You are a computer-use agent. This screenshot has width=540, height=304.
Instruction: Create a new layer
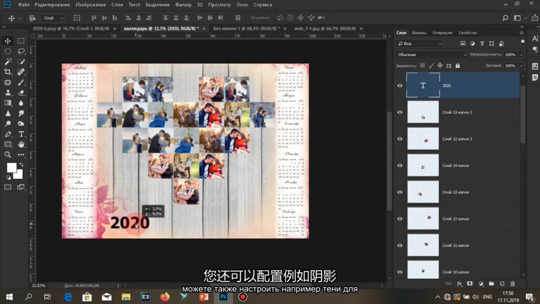(502, 283)
